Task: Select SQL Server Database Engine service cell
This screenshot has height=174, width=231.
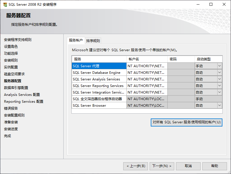Action: 99,72
